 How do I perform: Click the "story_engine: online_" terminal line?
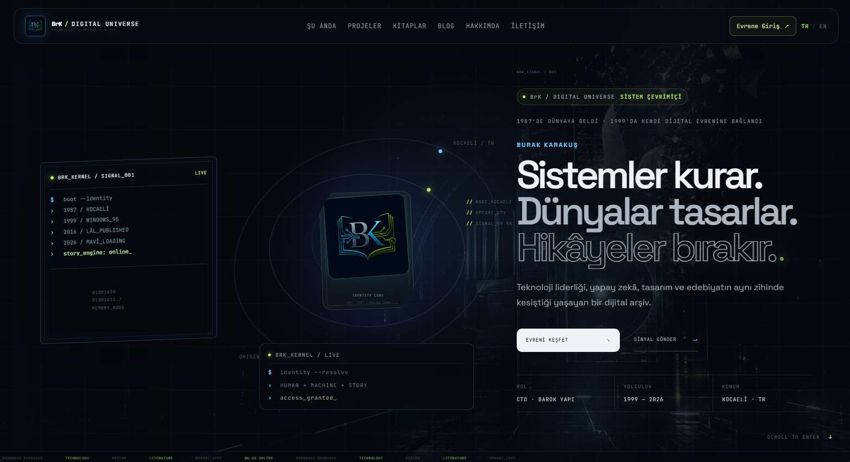click(x=98, y=253)
